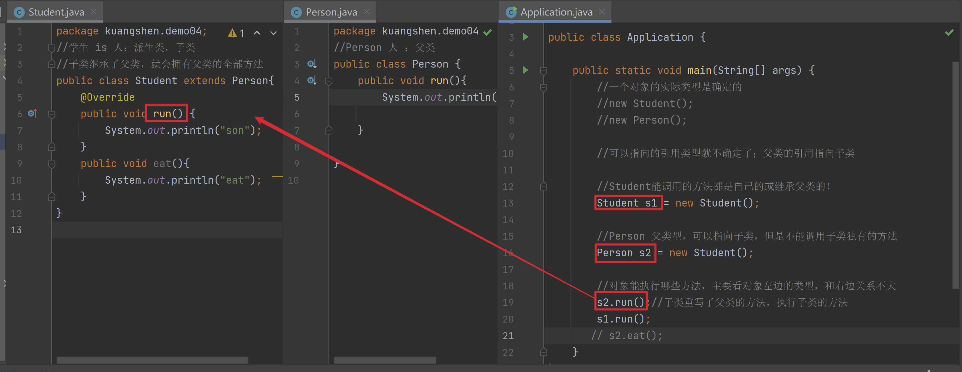Screen dimensions: 962x372
Task: Switch to Student.java tab
Action: 56,12
